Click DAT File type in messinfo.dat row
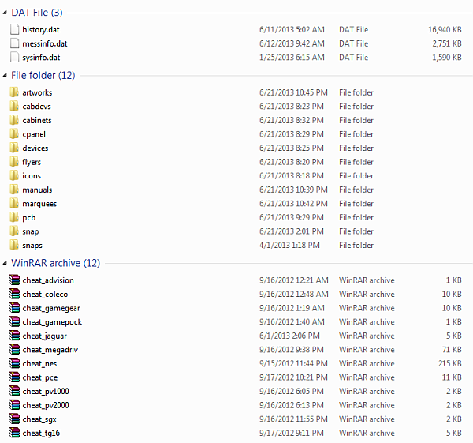Screen dimensions: 473x443 point(353,43)
